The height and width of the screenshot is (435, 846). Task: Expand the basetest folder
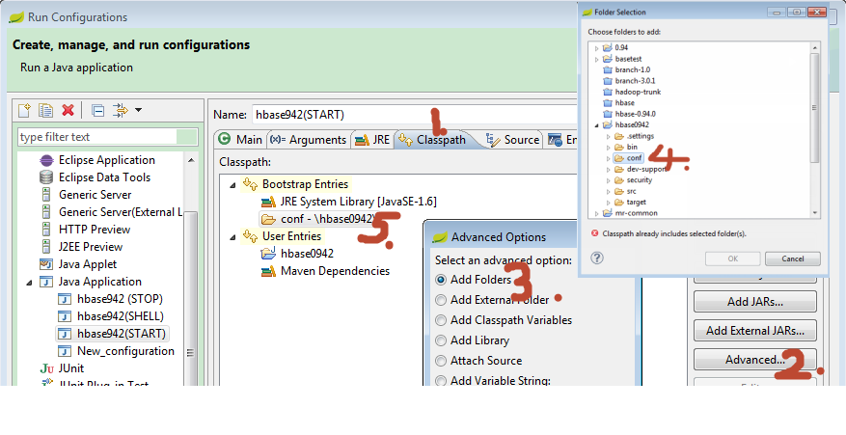coord(597,59)
